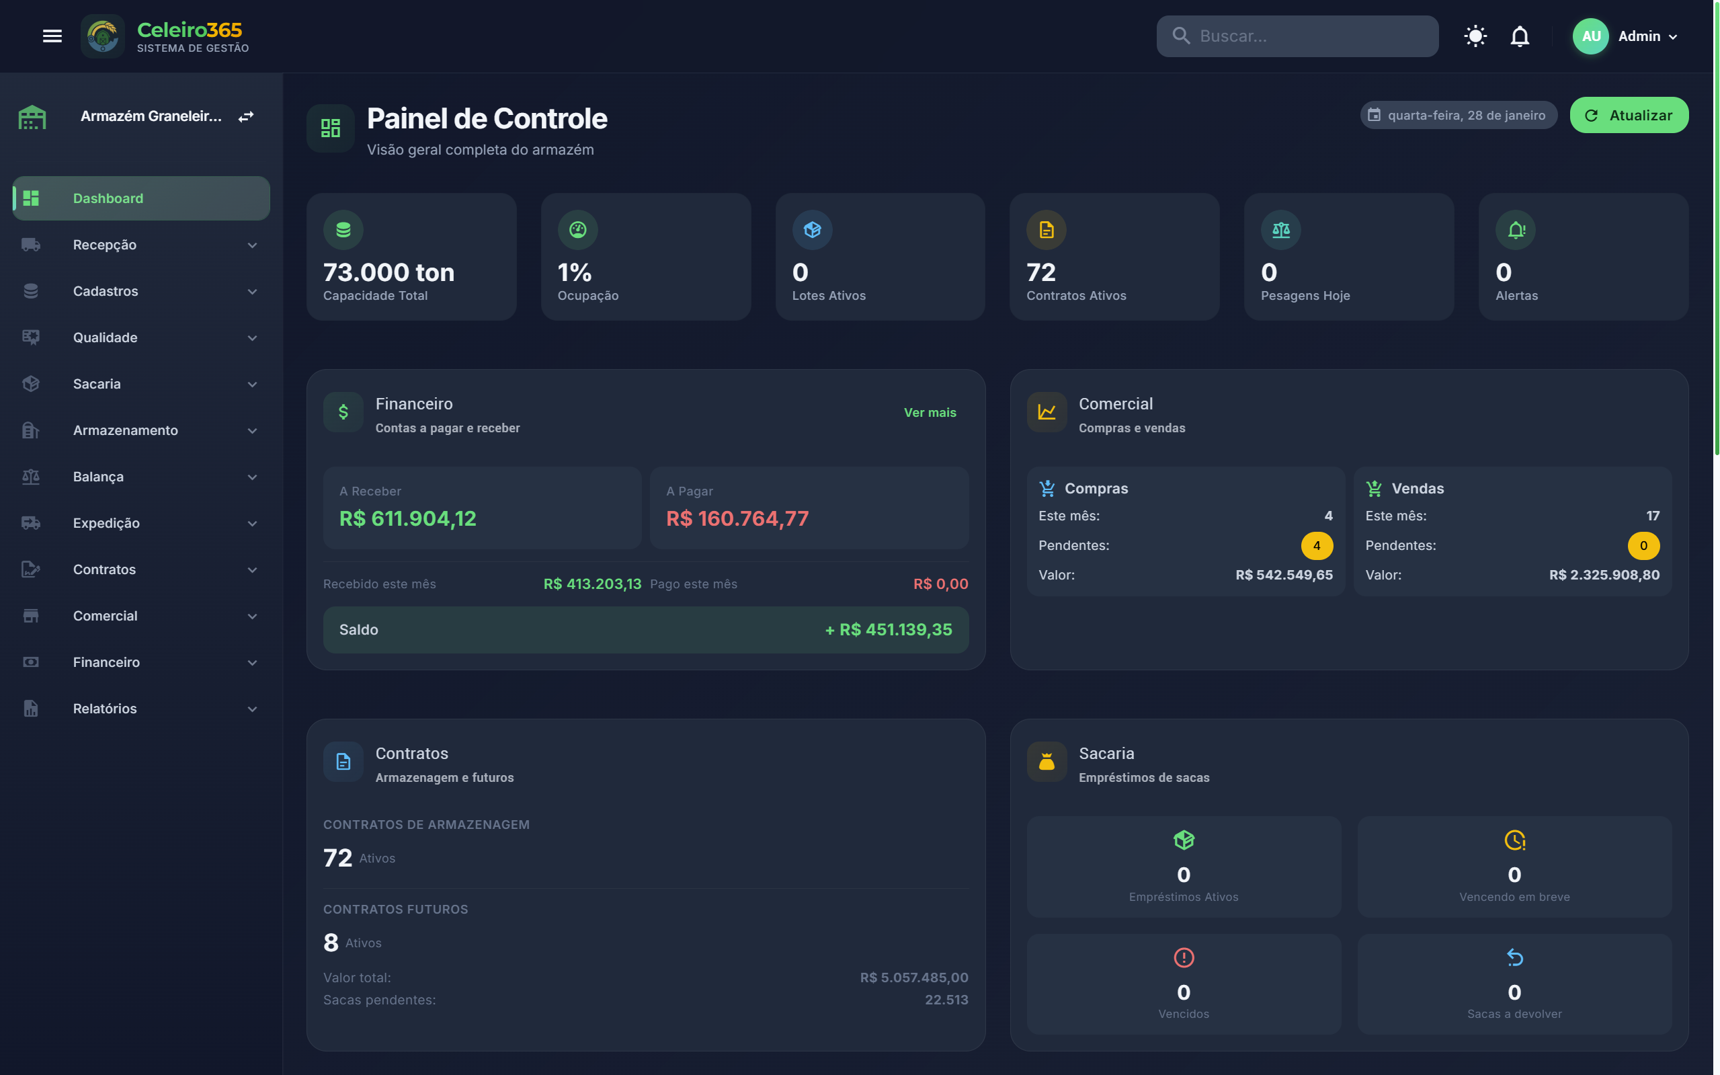Open the Balança scale icon
The height and width of the screenshot is (1075, 1720).
point(30,477)
